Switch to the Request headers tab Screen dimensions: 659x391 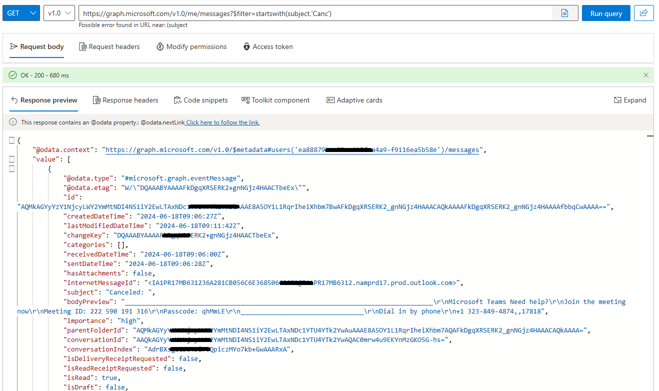(x=110, y=46)
